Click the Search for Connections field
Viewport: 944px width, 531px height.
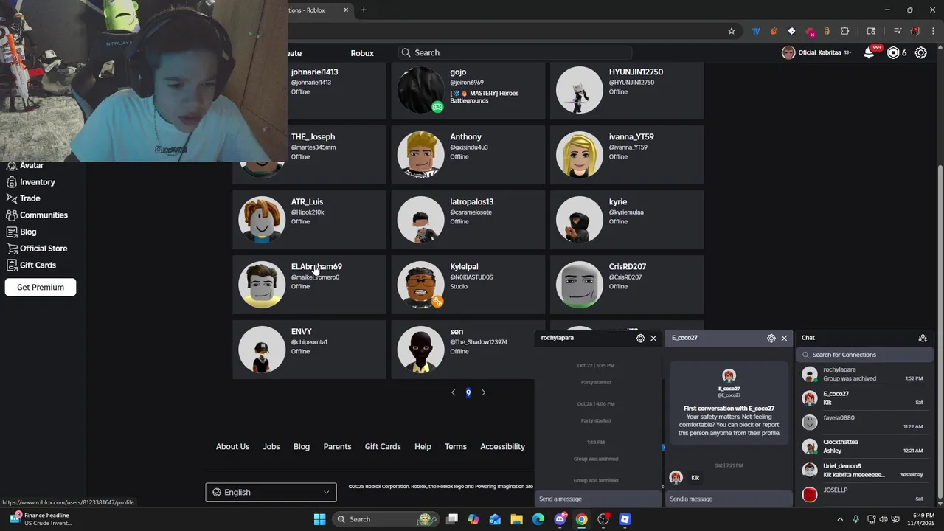coord(864,355)
